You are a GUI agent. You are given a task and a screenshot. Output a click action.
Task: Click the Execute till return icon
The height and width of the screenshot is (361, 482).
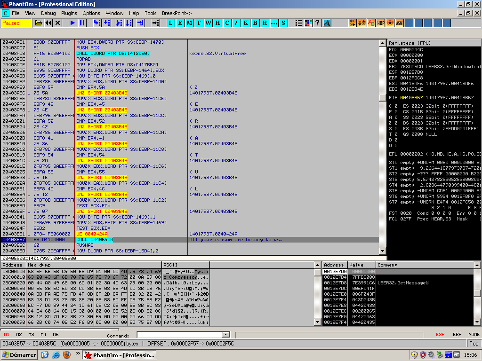140,23
